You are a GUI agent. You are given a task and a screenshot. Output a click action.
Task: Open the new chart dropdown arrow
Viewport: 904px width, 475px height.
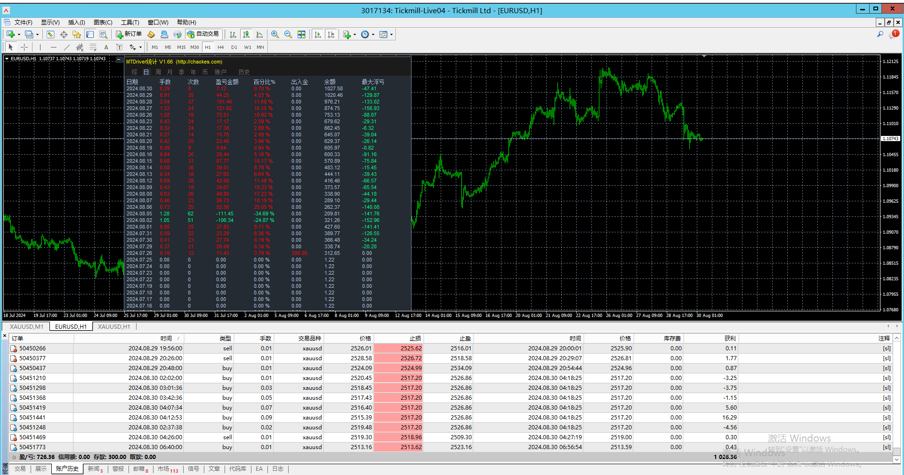(x=19, y=34)
